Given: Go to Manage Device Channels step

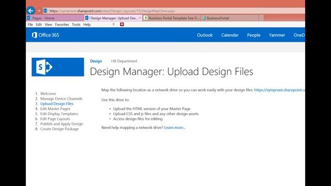Looking at the screenshot, I should [61, 99].
